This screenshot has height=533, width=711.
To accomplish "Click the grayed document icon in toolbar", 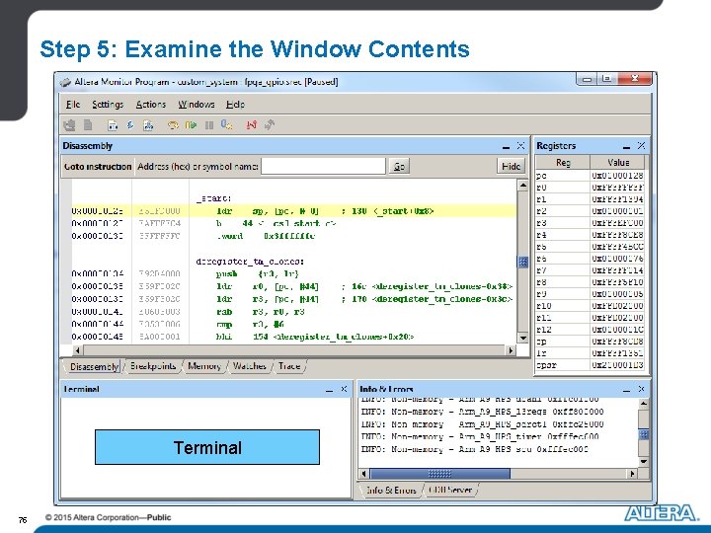I will point(88,124).
